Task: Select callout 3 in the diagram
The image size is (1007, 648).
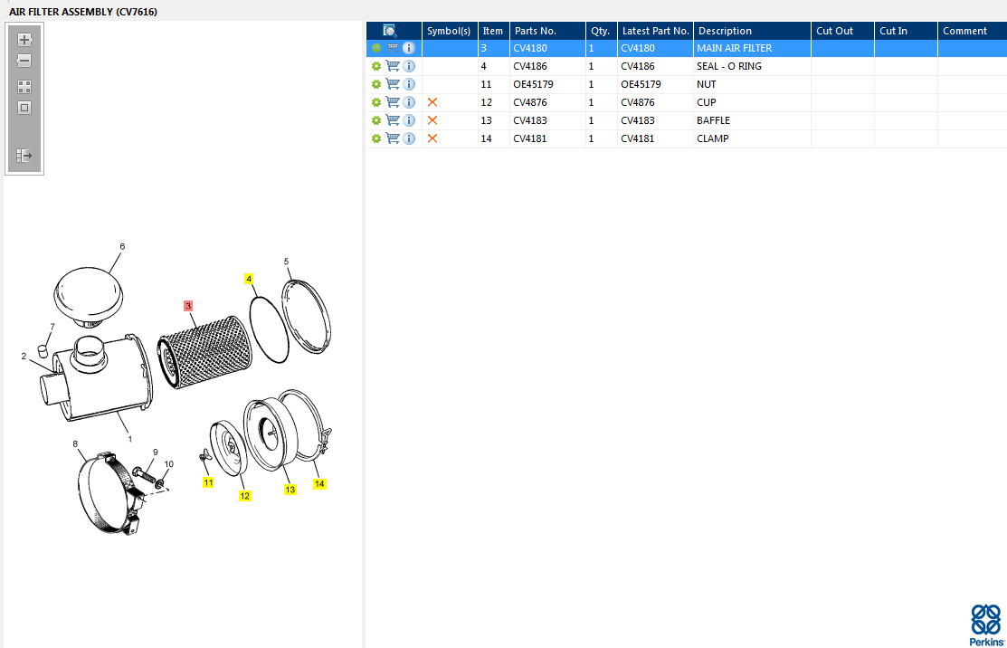Action: coord(188,306)
